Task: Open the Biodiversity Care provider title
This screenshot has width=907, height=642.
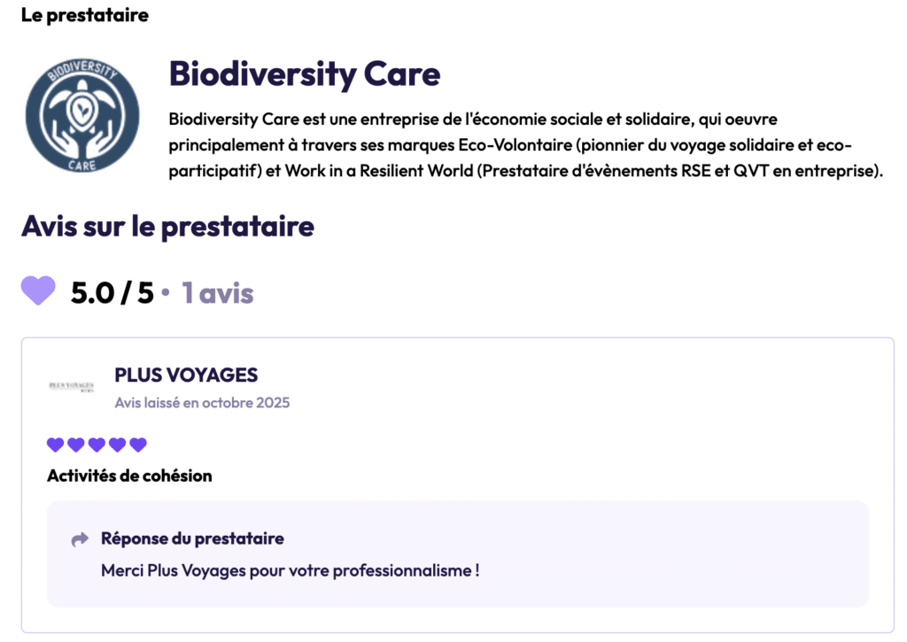Action: click(305, 73)
